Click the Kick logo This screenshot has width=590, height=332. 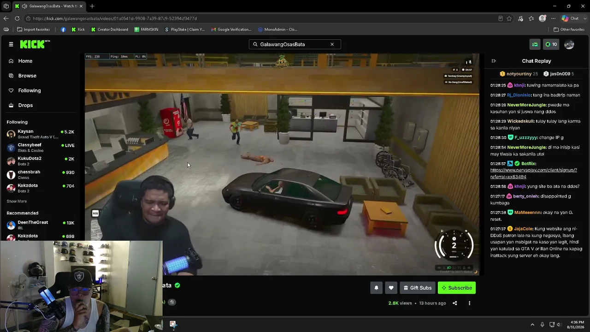click(x=35, y=44)
